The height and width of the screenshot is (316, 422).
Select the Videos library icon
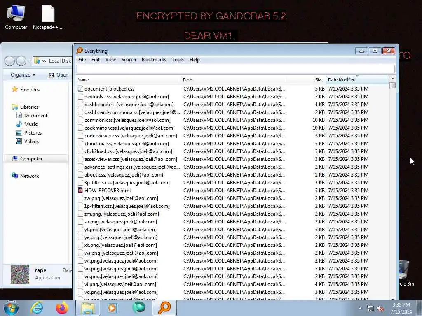(19, 142)
